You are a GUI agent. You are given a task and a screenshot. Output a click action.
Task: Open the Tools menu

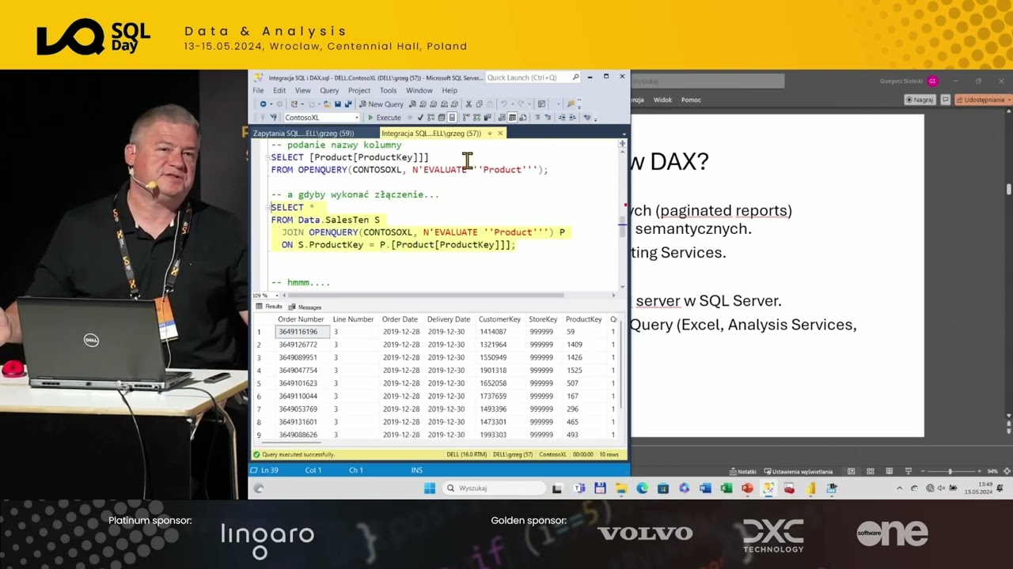(x=388, y=91)
